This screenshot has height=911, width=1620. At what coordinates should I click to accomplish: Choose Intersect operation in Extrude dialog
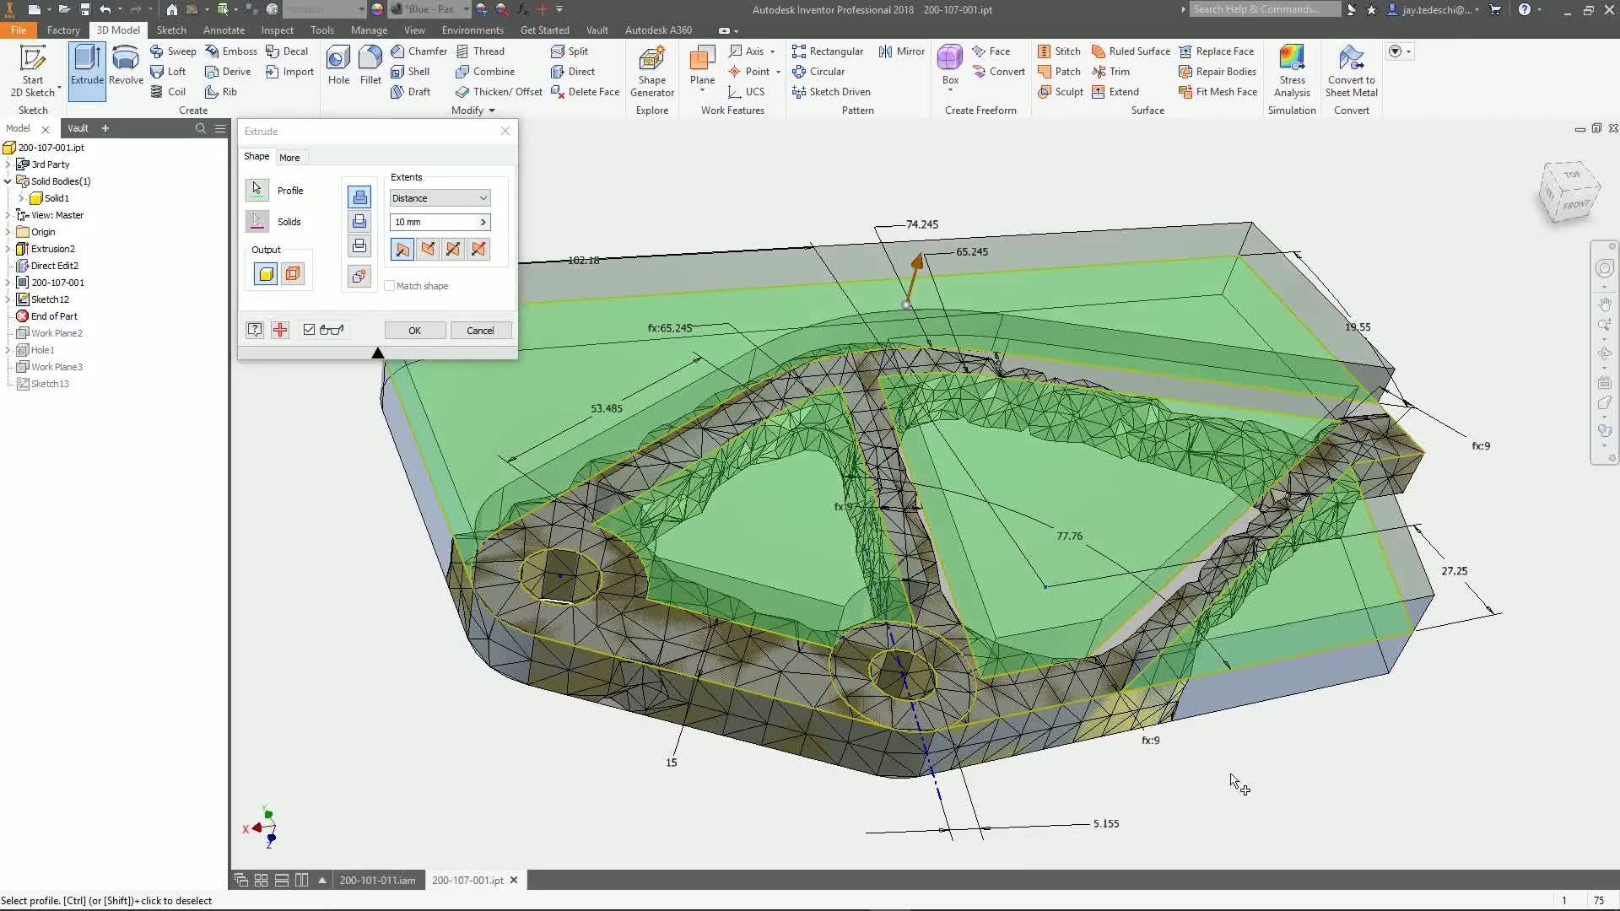359,245
